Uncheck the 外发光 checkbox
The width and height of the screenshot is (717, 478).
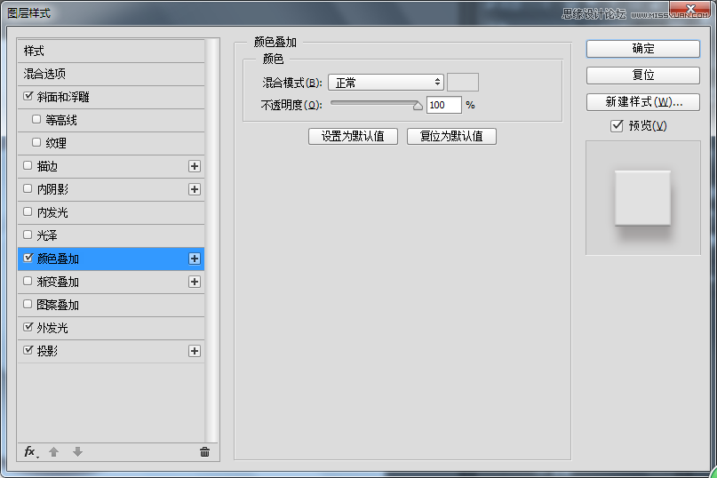click(28, 327)
